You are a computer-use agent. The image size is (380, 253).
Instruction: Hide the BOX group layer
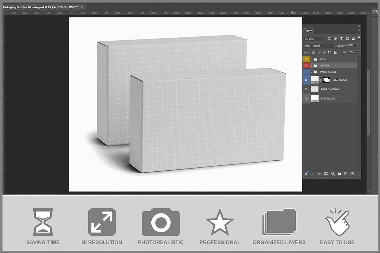click(306, 59)
